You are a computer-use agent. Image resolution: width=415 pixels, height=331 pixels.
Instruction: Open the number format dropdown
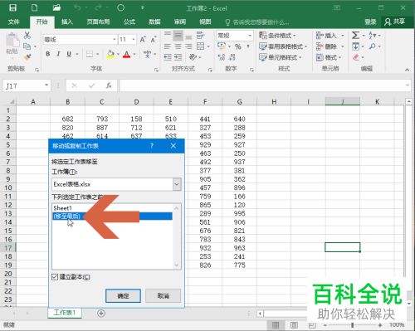click(x=250, y=36)
